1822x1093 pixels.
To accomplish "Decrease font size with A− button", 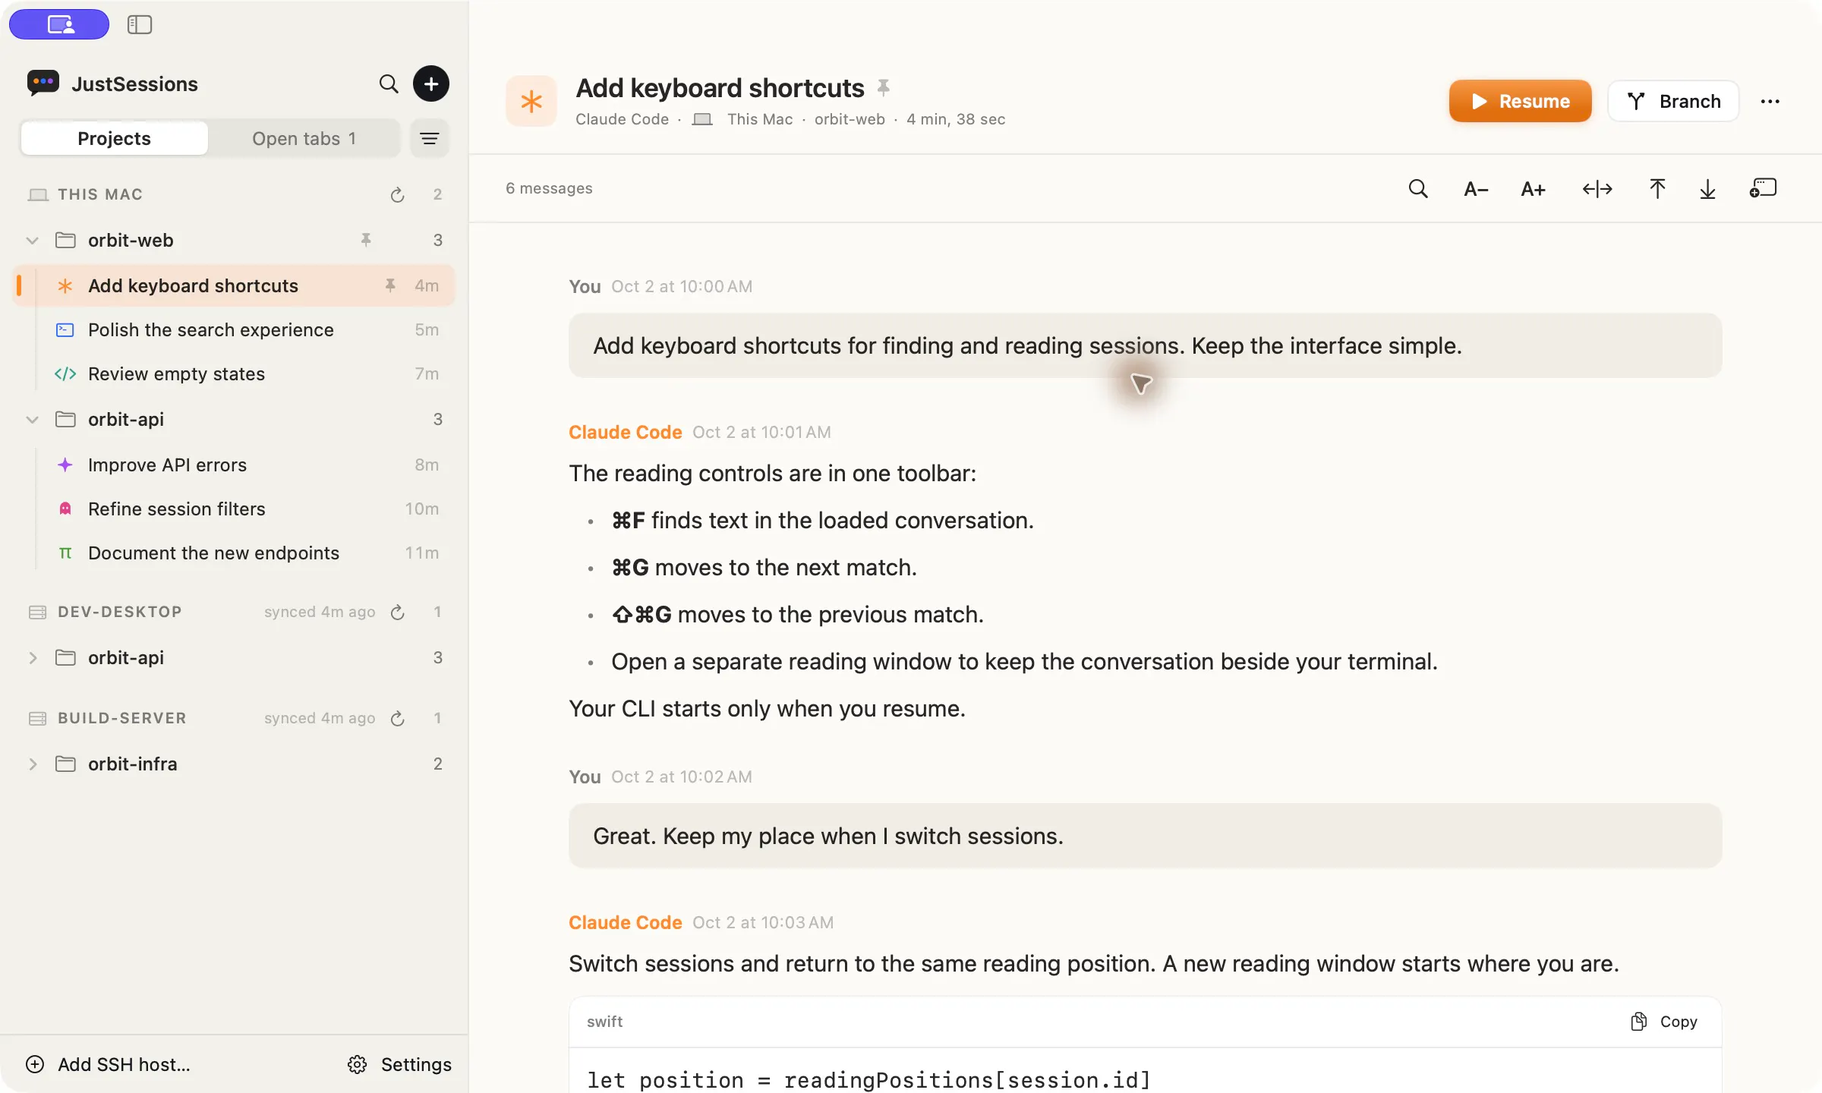I will [1476, 189].
